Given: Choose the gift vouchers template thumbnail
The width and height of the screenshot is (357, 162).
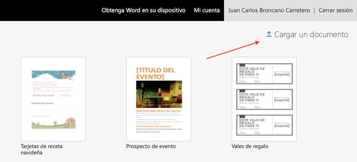Looking at the screenshot, I should pyautogui.click(x=264, y=99).
